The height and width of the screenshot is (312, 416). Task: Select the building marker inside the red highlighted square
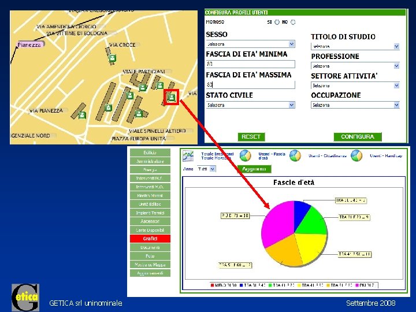[172, 98]
